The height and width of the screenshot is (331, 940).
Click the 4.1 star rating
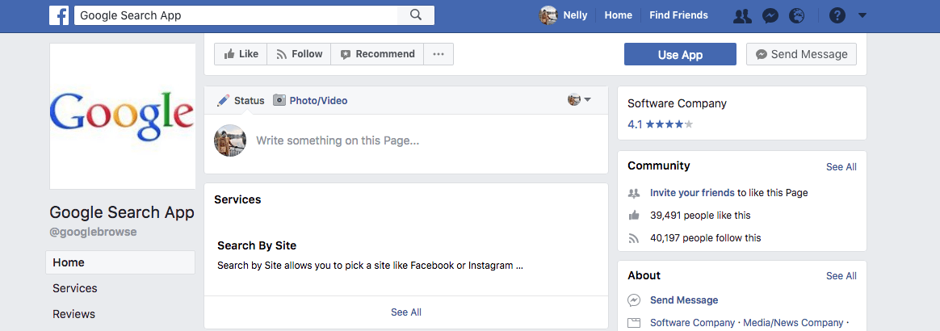(x=660, y=124)
